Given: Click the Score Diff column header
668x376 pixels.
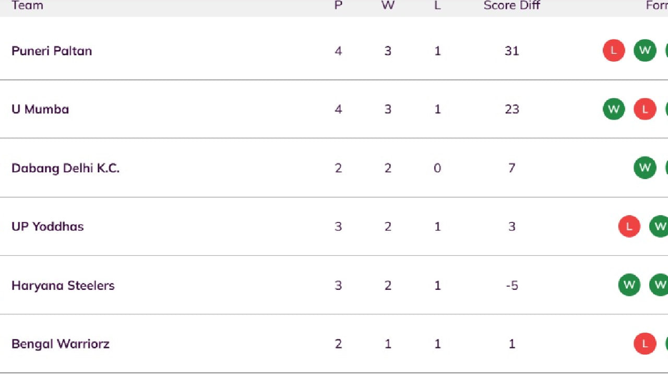Looking at the screenshot, I should click(511, 6).
